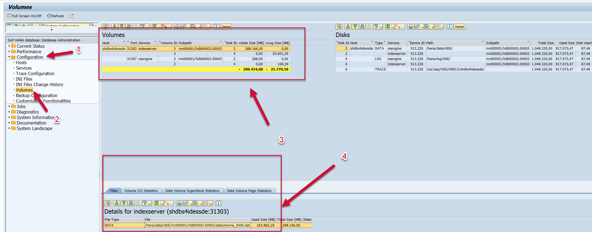The image size is (592, 232).
Task: Click the Details magnifier icon in Disks toolbar
Action: click(338, 27)
